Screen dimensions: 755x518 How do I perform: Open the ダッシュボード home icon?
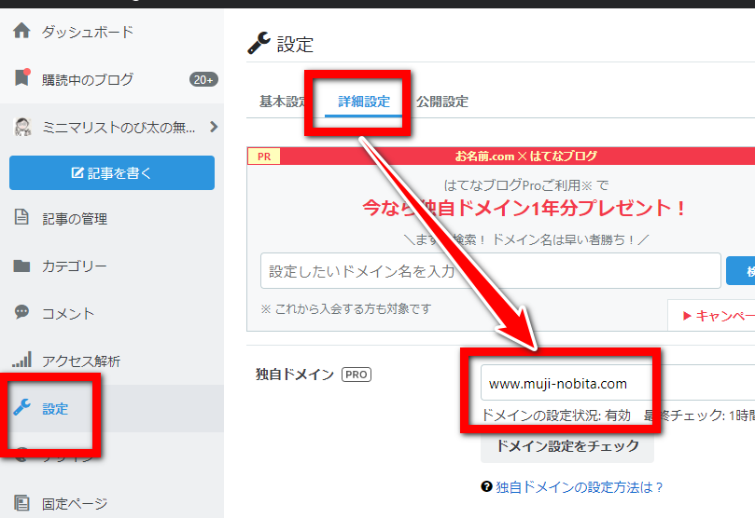coord(21,31)
